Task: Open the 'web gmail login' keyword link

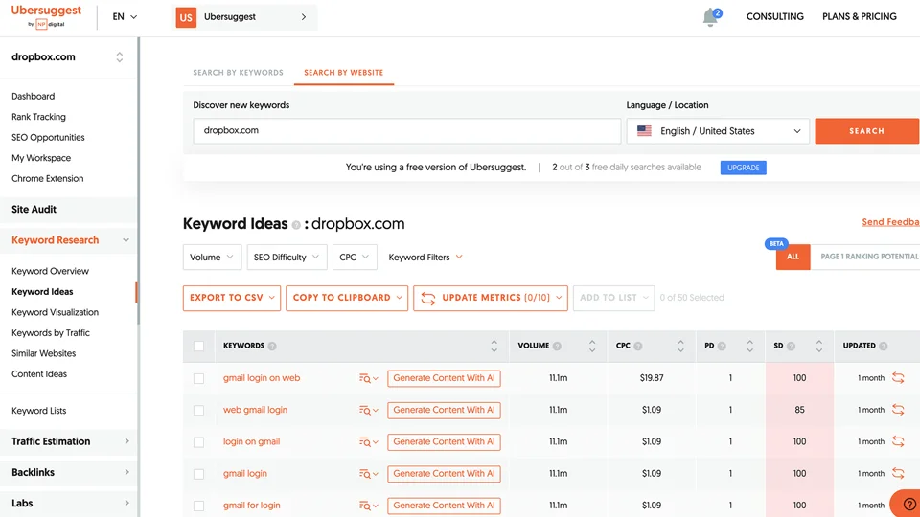Action: pyautogui.click(x=255, y=410)
